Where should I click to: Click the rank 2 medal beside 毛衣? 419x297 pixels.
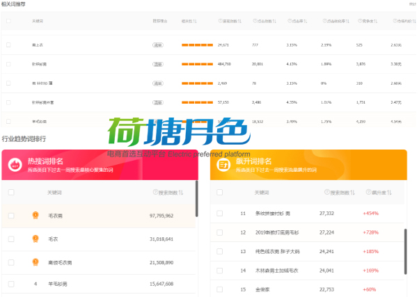pos(35,239)
